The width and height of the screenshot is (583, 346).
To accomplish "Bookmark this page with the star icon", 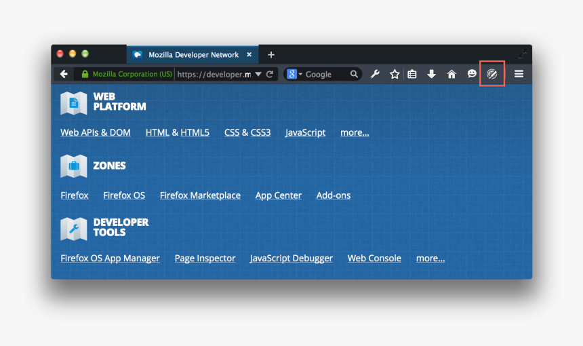I will coord(395,74).
